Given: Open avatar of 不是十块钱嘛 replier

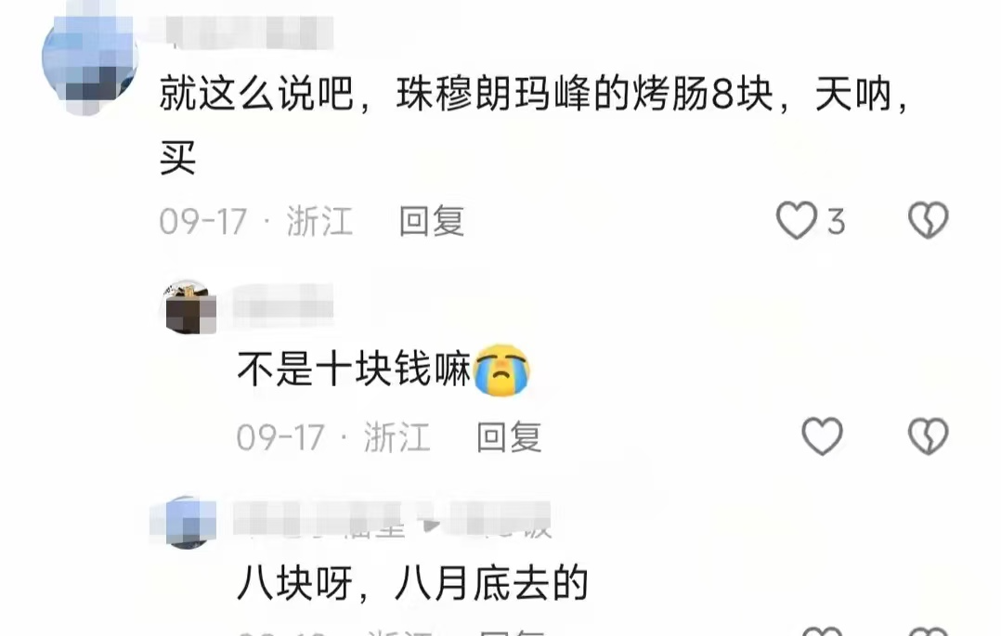Looking at the screenshot, I should [190, 307].
